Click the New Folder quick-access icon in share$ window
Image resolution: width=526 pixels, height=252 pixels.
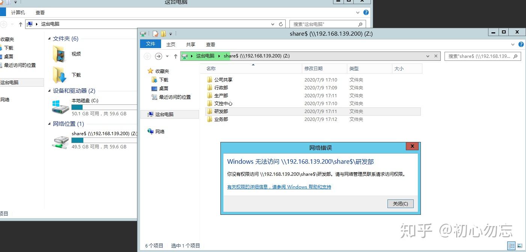click(163, 34)
